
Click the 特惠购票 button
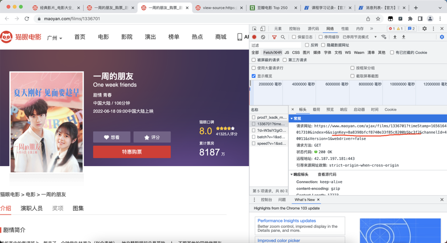(132, 152)
